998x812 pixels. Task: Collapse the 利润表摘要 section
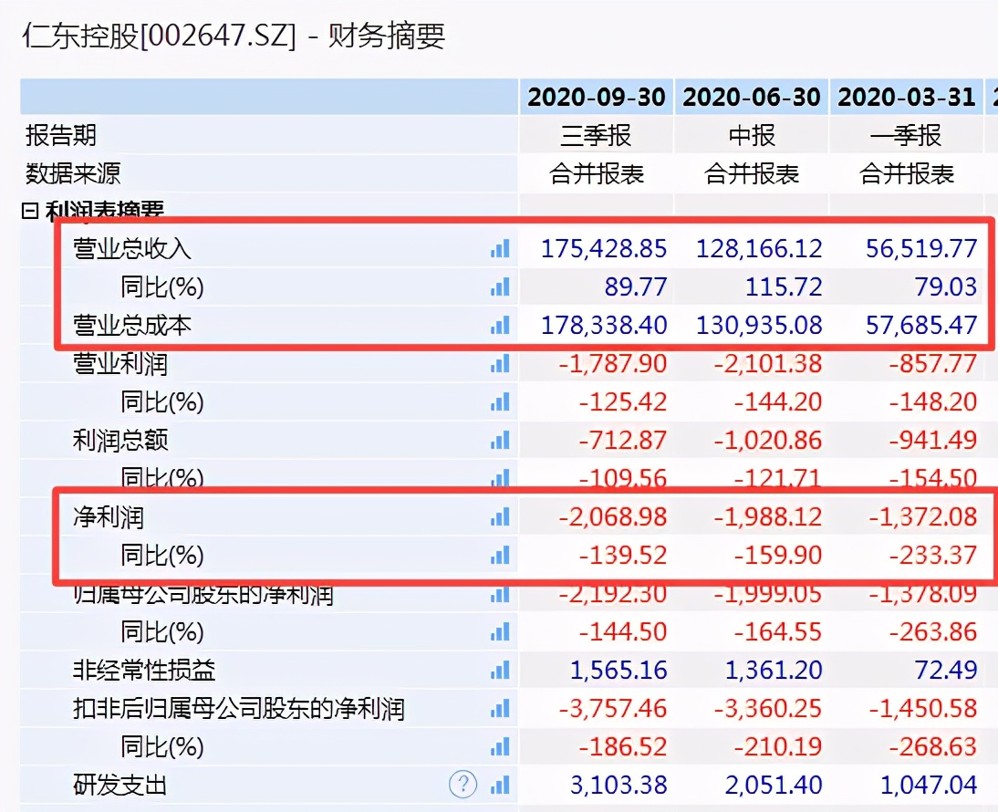30,211
